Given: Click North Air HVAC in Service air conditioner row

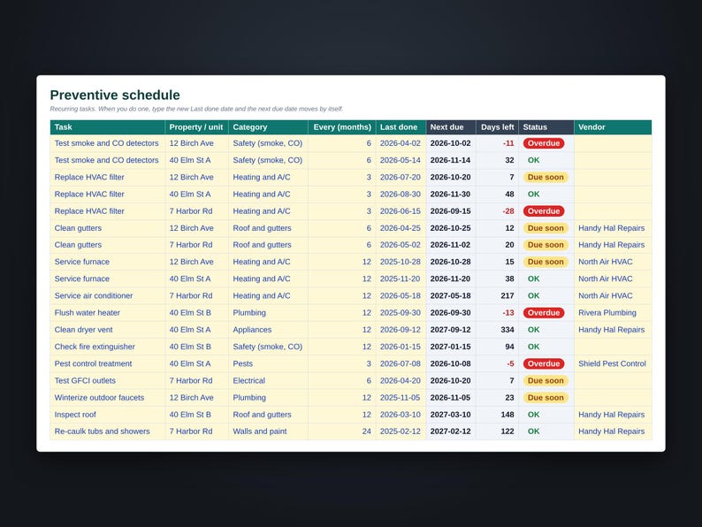Looking at the screenshot, I should [606, 296].
